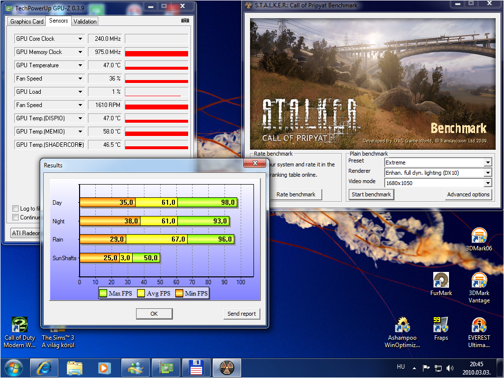Open Windows Media Player in taskbar
The height and width of the screenshot is (378, 504).
pyautogui.click(x=104, y=368)
